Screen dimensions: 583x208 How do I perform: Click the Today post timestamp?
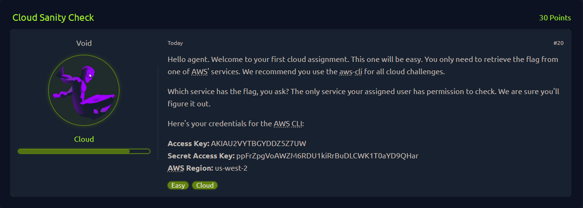tap(175, 43)
